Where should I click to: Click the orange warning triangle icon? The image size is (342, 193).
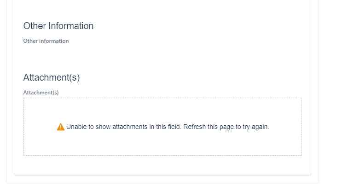(x=61, y=127)
